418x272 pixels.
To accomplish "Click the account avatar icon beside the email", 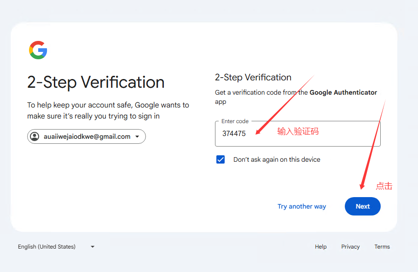I will 35,136.
